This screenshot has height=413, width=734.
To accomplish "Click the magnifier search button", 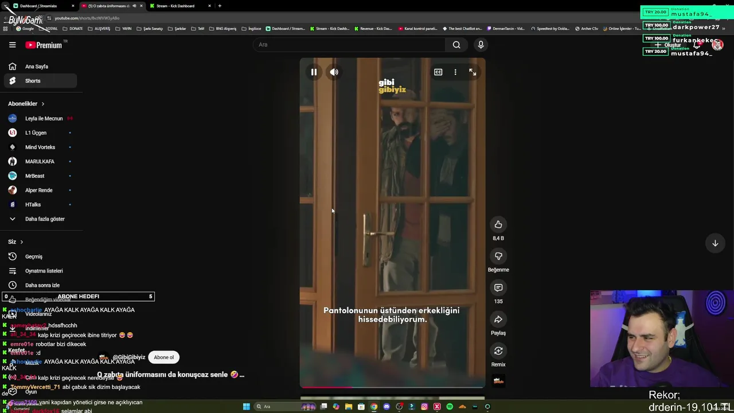I will click(456, 45).
